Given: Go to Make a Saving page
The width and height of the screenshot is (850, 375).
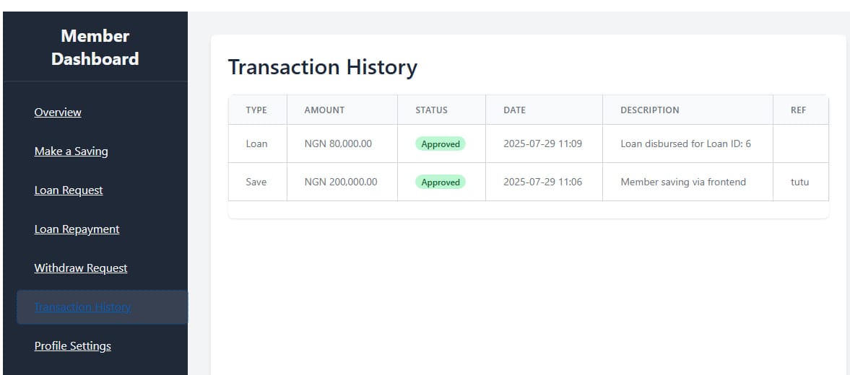Looking at the screenshot, I should [x=71, y=151].
